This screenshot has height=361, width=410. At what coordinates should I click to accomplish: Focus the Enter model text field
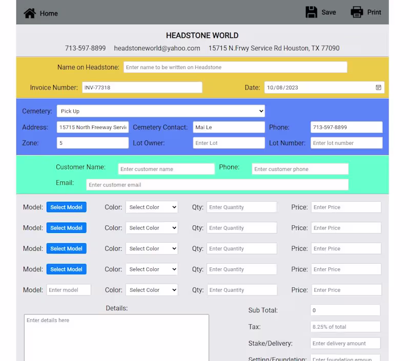tap(69, 290)
